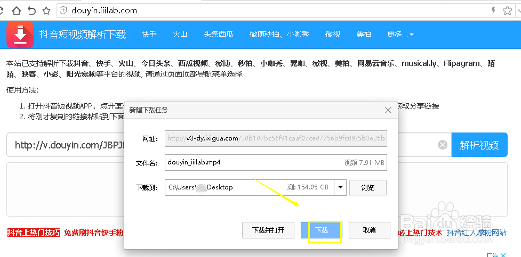521x257 pixels.
Task: Click the lightning speed-mode icon
Action: [x=494, y=11]
